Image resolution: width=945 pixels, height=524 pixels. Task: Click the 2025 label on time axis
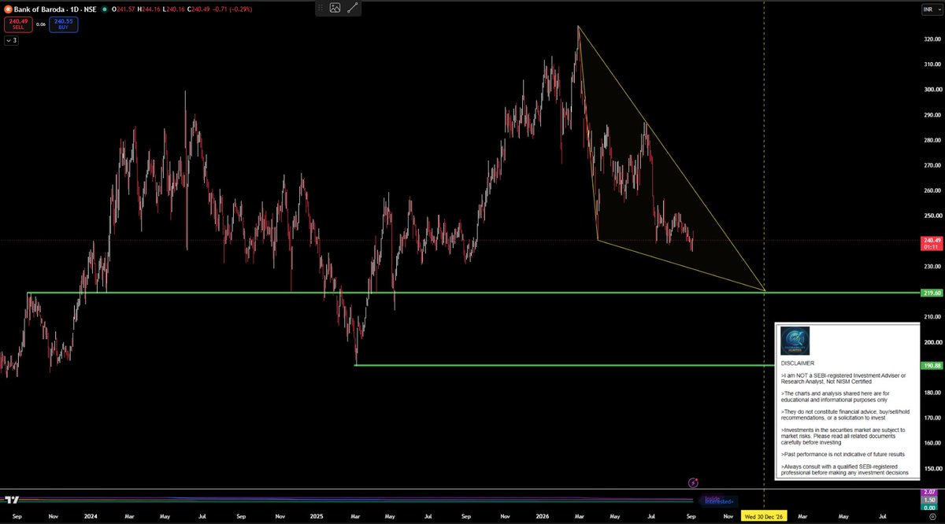coord(317,516)
